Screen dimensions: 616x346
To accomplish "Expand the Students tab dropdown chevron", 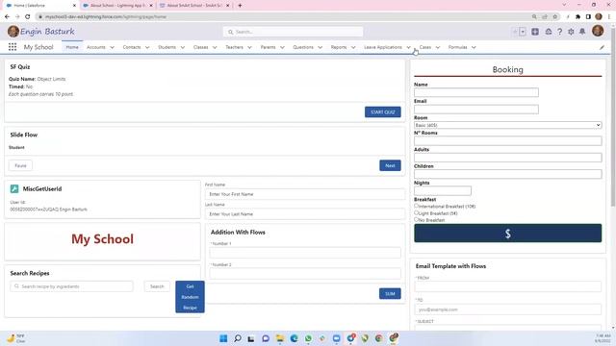I will (x=183, y=47).
